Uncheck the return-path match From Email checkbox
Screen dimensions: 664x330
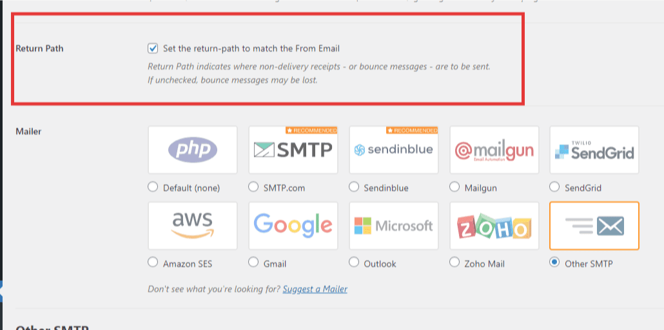pyautogui.click(x=153, y=48)
